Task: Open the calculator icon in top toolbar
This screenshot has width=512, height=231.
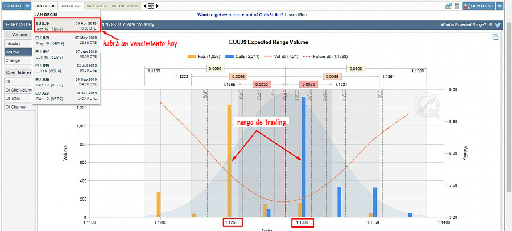Action: click(456, 6)
